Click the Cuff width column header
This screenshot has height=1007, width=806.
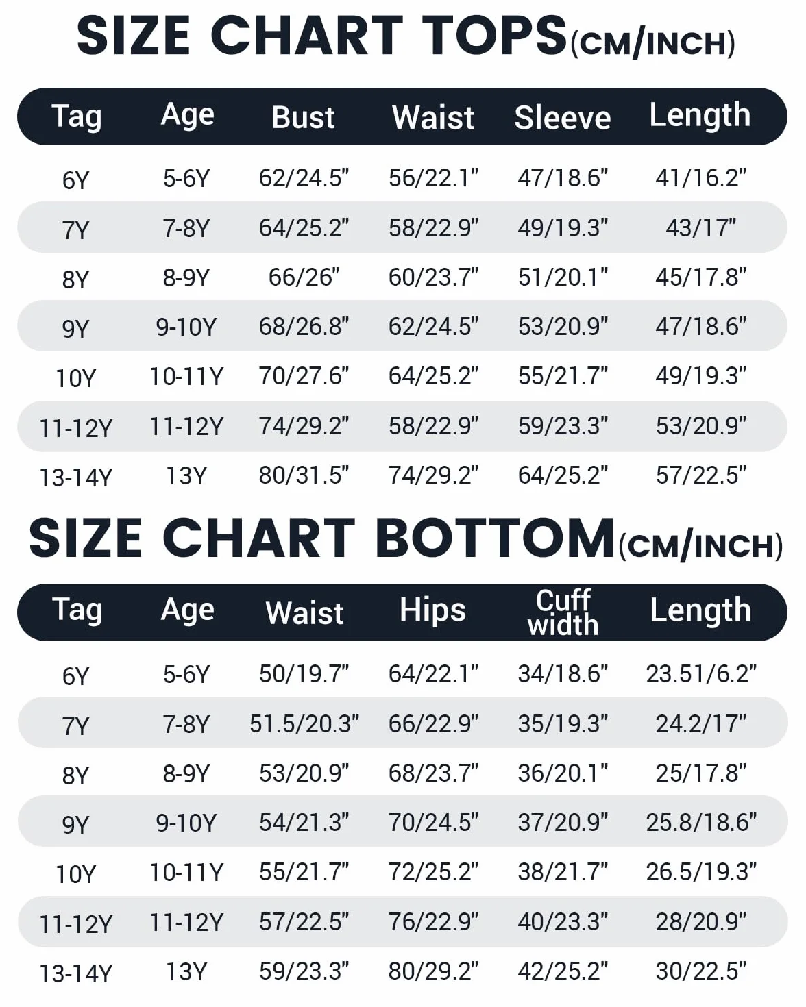(563, 612)
